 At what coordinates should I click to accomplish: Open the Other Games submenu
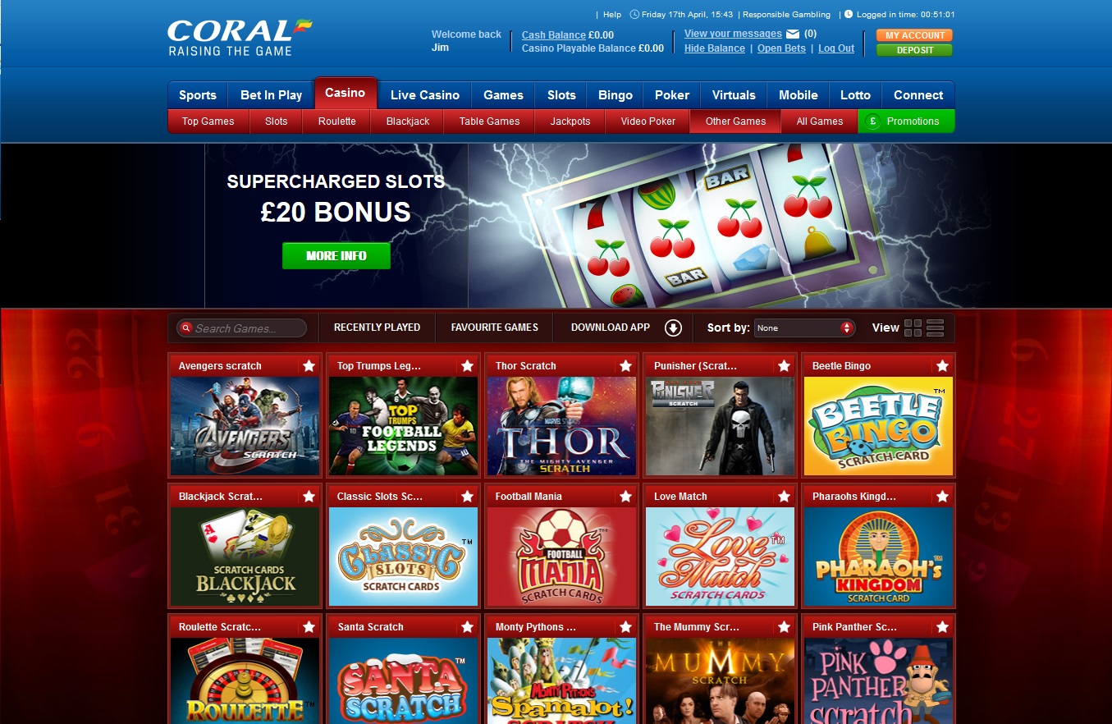[x=735, y=121]
